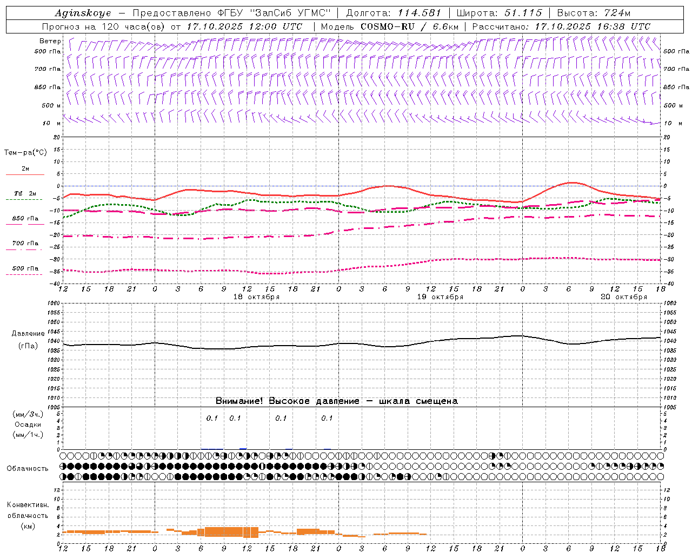Screen dimensions: 692x553
Task: Click the 10 м wind level label on the left
Action: click(x=51, y=123)
